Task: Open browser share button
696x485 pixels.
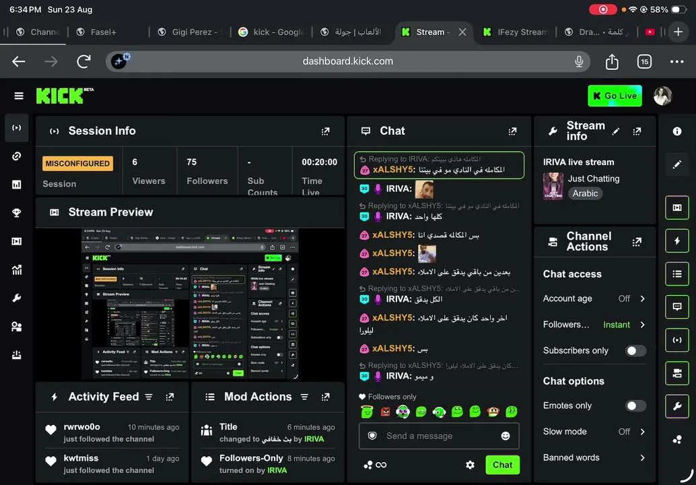Action: [x=612, y=62]
